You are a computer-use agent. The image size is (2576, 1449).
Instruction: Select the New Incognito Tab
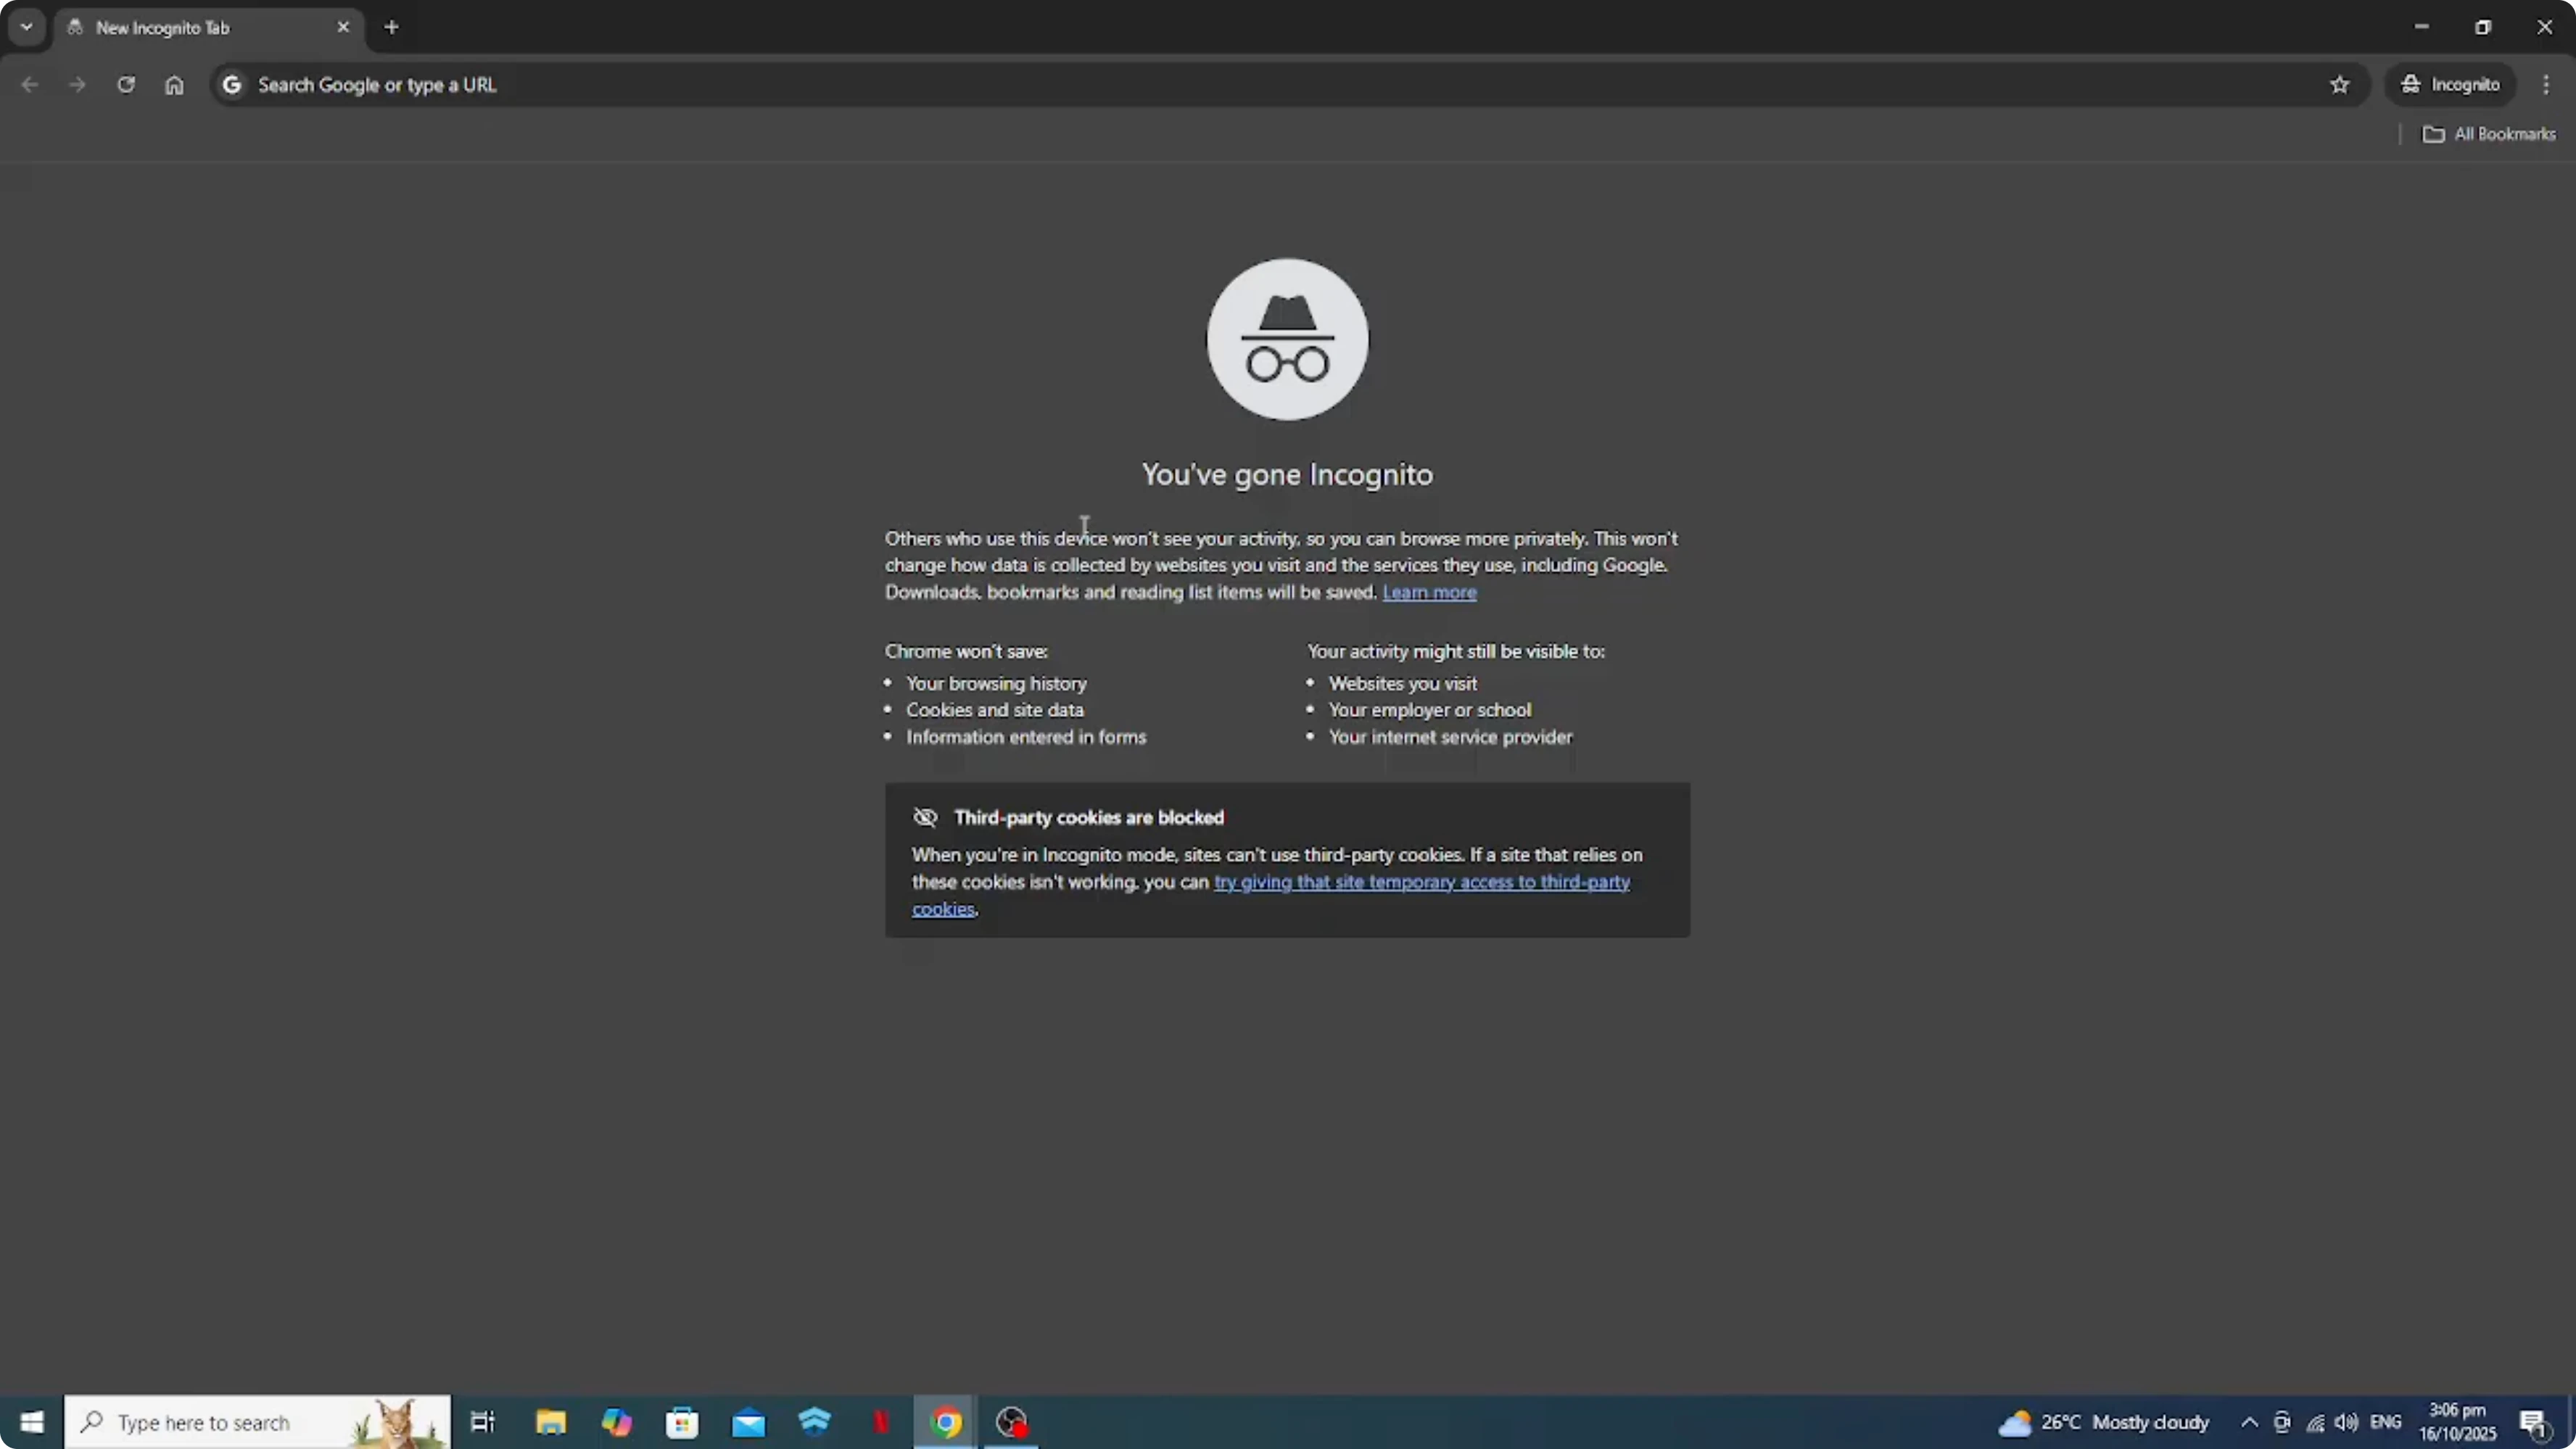coord(208,28)
